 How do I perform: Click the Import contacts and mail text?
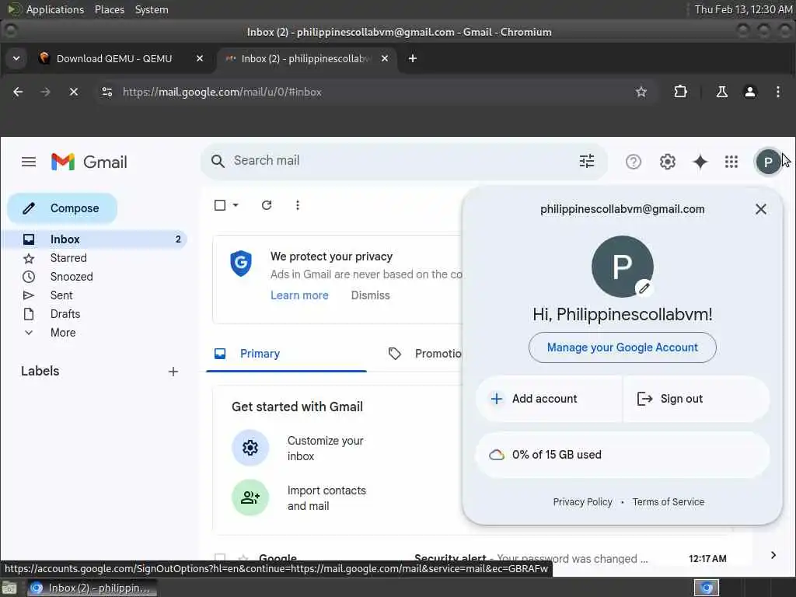coord(326,498)
